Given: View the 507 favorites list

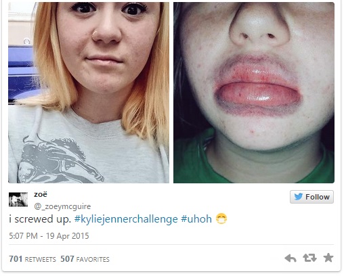Looking at the screenshot, I should [85, 259].
